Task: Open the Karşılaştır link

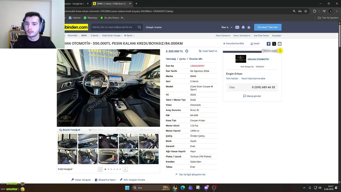Action: click(x=277, y=36)
